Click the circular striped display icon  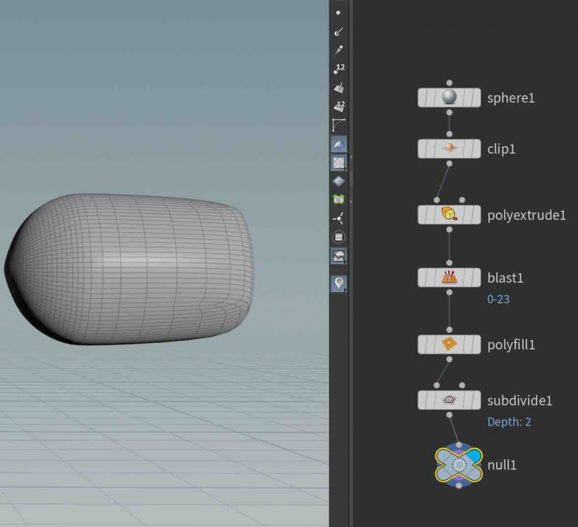tap(338, 237)
